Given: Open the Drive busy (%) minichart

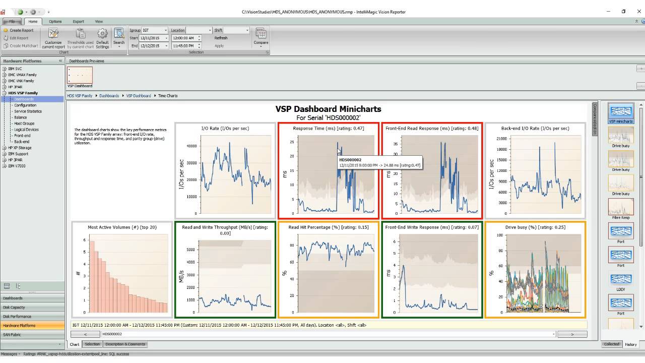Looking at the screenshot, I should [x=535, y=270].
